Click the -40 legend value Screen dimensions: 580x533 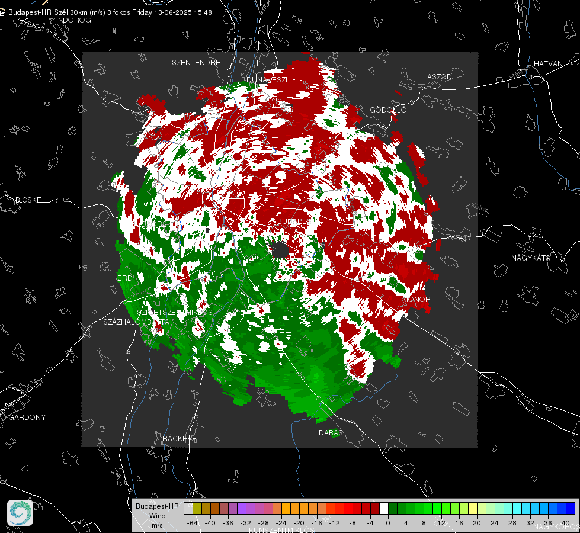pos(210,523)
